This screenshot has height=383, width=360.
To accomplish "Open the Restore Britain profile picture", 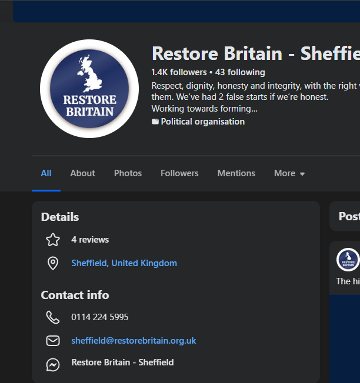I will (89, 89).
